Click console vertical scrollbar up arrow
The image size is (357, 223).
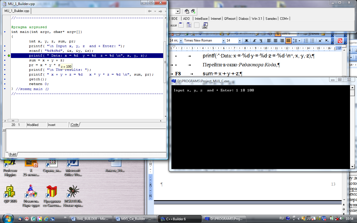352,88
